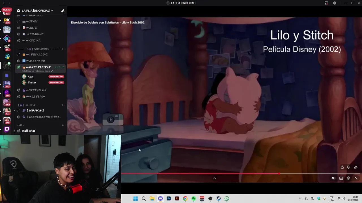Open the server icon with 862 badge
The width and height of the screenshot is (362, 203).
[x=7, y=102]
